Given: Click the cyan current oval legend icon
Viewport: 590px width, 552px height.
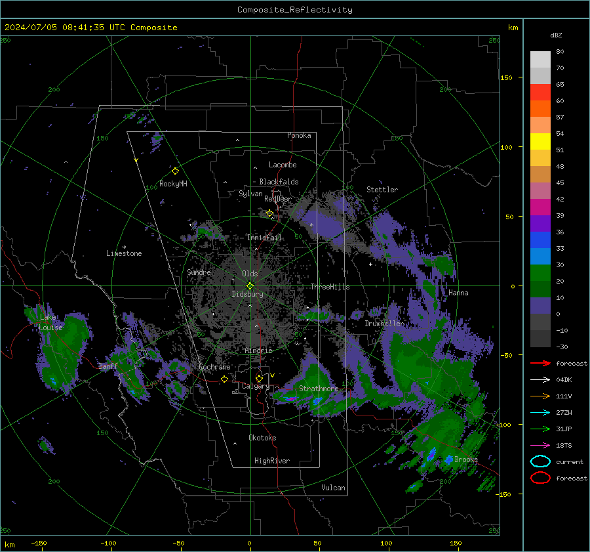Looking at the screenshot, I should [x=540, y=461].
